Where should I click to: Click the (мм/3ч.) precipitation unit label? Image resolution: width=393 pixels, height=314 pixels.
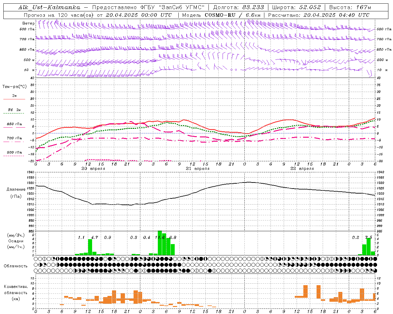pyautogui.click(x=15, y=235)
